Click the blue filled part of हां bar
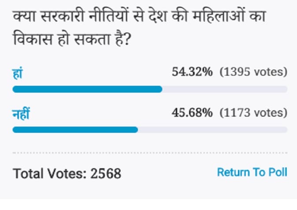This screenshot has height=210, width=297. 87,89
